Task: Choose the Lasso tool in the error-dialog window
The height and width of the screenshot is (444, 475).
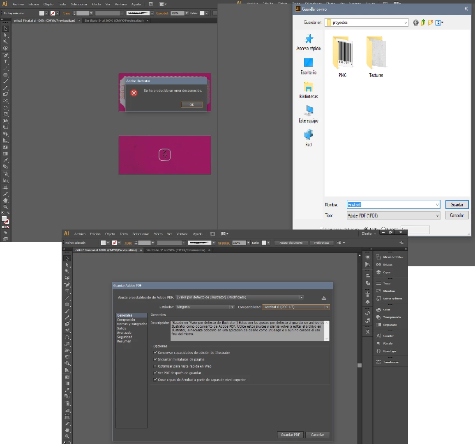Action: (x=5, y=49)
